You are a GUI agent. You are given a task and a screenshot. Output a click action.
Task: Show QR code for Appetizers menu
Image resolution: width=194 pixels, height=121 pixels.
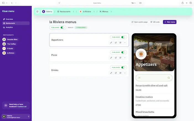click(x=120, y=43)
